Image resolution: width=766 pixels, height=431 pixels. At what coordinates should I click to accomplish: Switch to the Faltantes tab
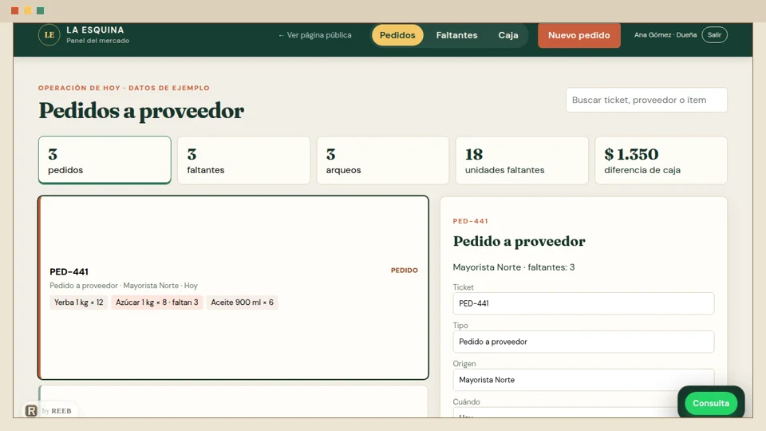tap(456, 35)
